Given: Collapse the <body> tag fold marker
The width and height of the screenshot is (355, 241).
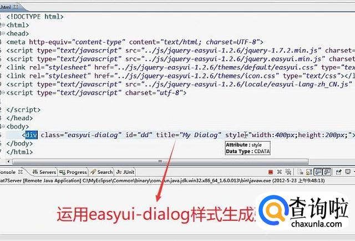Looking at the screenshot, I should 3,126.
